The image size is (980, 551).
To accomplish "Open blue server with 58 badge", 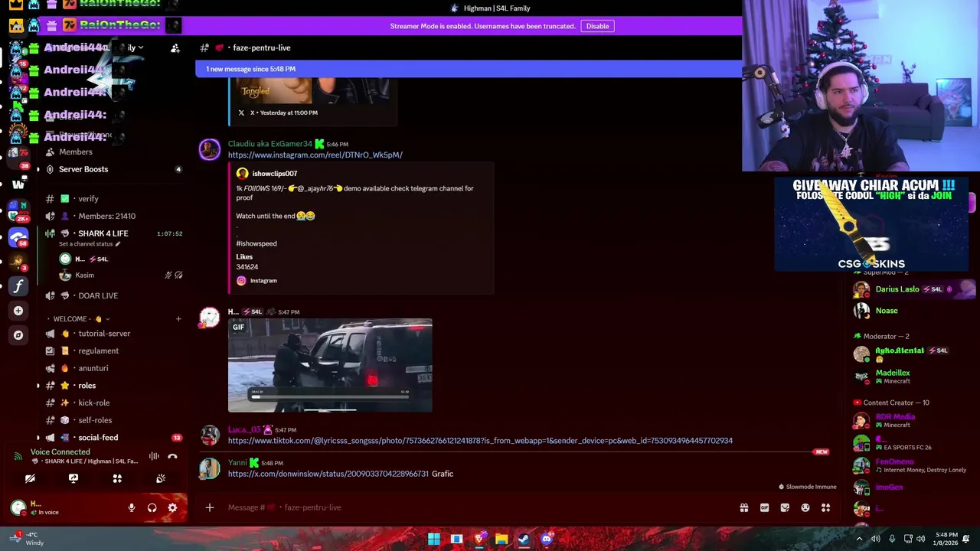I will click(x=18, y=237).
